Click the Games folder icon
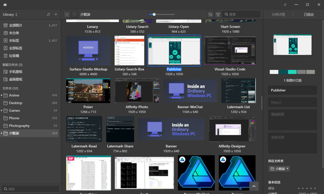 (5, 110)
